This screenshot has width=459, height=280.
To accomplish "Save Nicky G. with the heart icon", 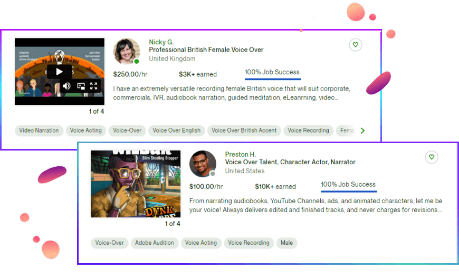I will (356, 45).
